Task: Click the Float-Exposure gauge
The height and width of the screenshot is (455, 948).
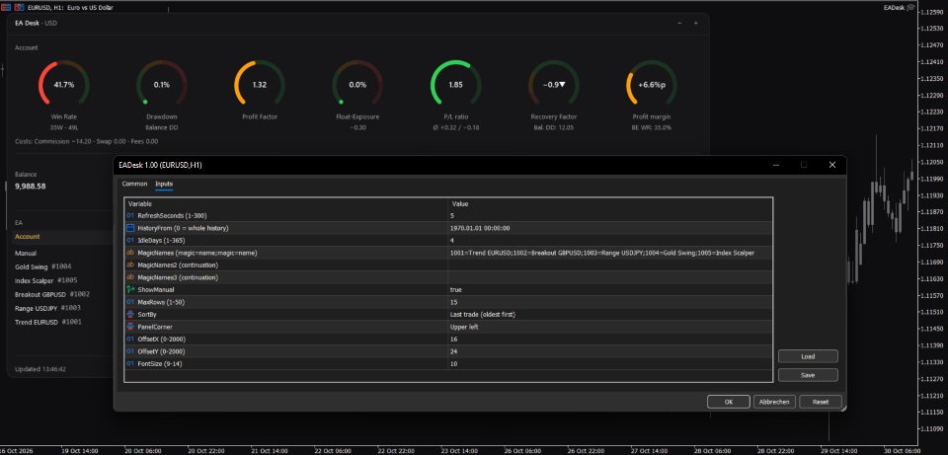Action: pyautogui.click(x=357, y=85)
